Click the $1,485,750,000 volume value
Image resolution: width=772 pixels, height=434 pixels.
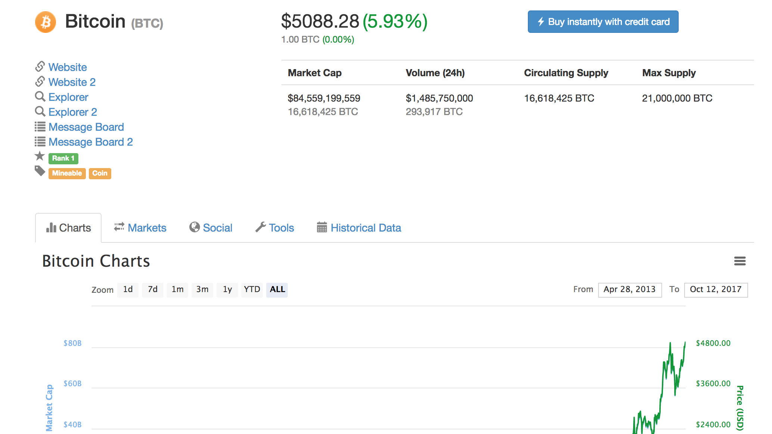tap(439, 98)
